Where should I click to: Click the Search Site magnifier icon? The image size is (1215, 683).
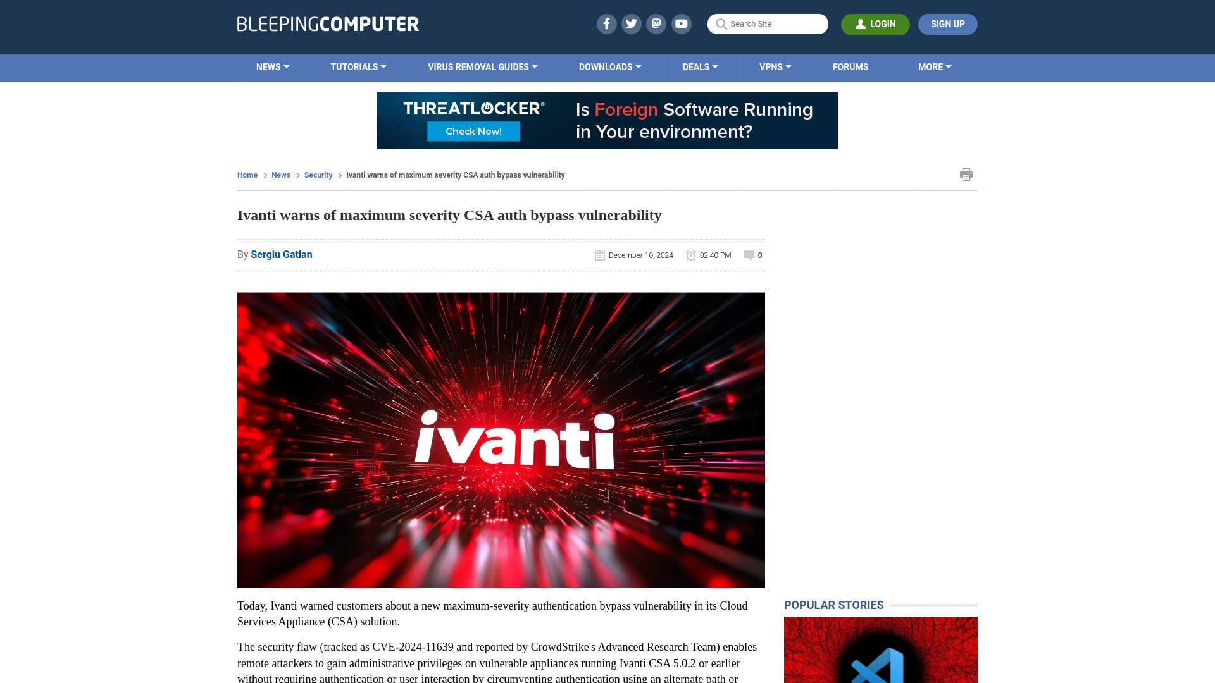[x=721, y=23]
